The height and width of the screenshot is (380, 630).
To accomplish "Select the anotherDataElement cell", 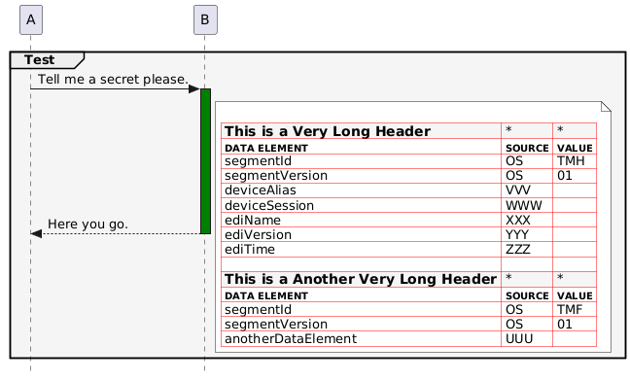I will coord(361,338).
